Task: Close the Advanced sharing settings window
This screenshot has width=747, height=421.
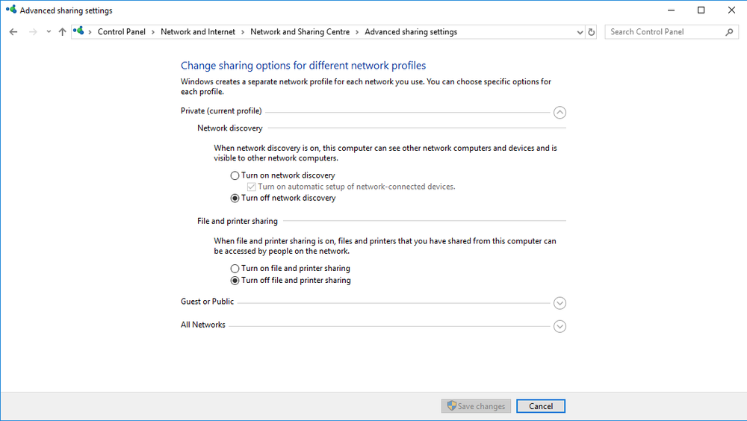Action: click(732, 10)
